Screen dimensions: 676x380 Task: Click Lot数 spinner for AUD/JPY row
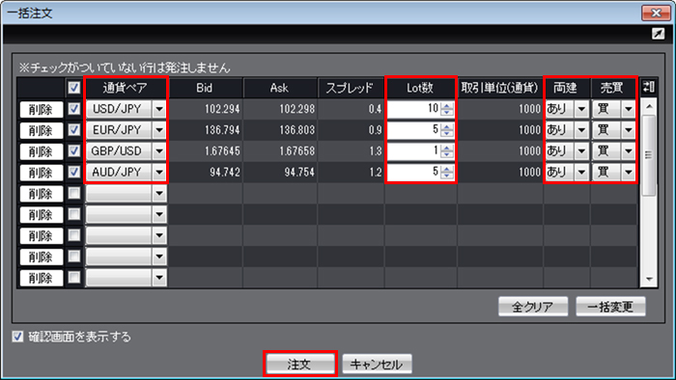(447, 173)
